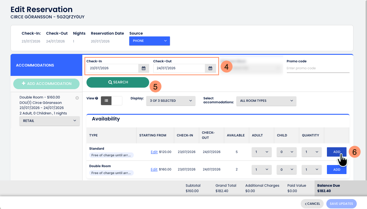Click ADD for the Standard room

337,152
